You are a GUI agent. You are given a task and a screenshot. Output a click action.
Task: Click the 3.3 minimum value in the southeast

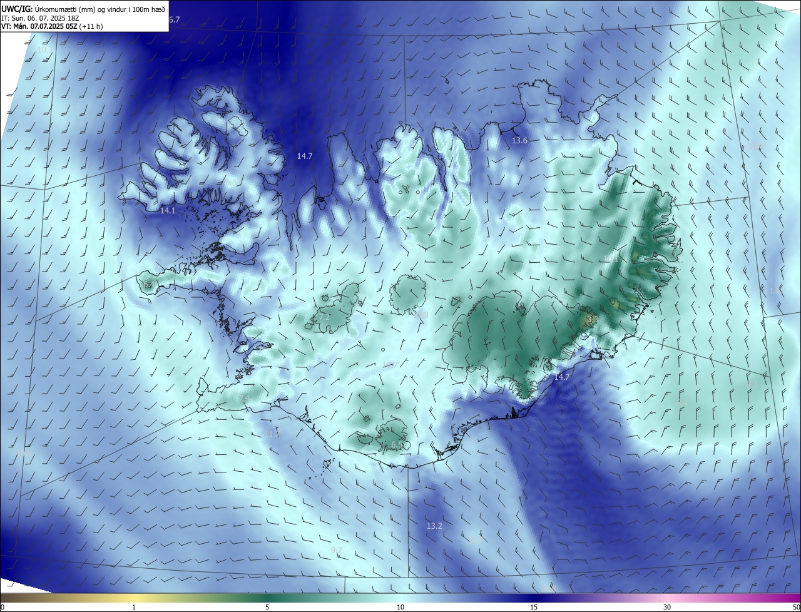click(x=591, y=319)
